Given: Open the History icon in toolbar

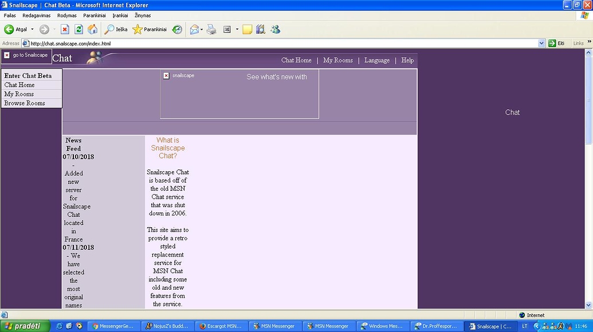Looking at the screenshot, I should 177,29.
